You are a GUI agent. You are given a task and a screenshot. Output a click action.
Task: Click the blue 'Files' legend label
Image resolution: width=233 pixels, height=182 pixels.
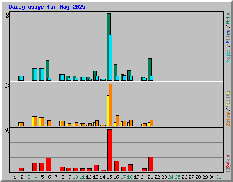(228, 36)
